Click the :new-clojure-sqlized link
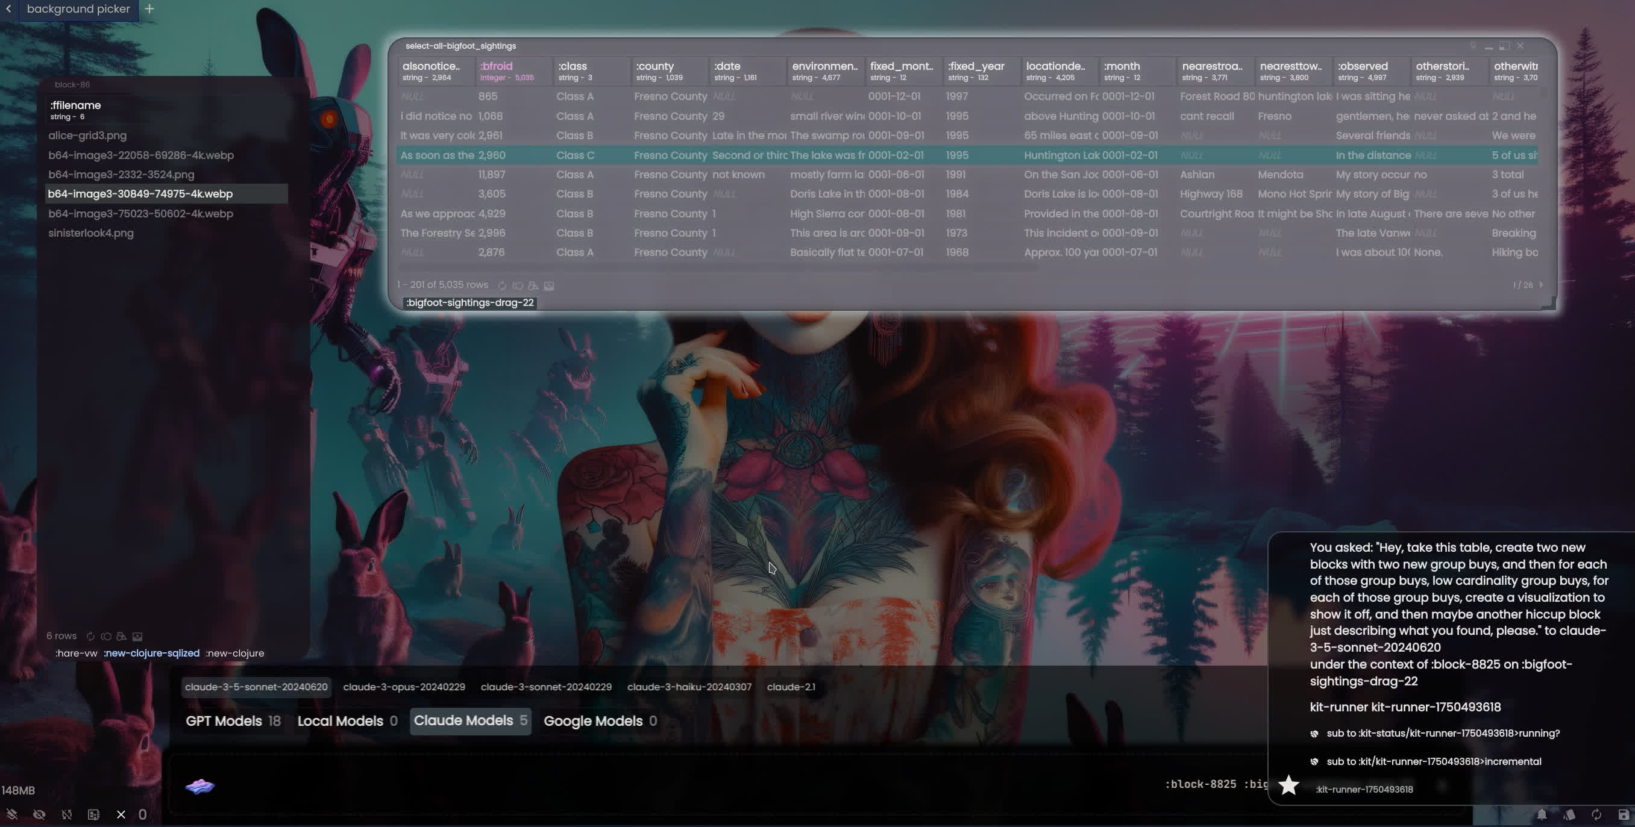The image size is (1635, 827). (152, 654)
